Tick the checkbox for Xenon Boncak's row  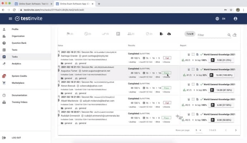(59, 82)
